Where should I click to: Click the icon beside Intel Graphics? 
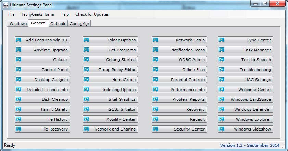click(86, 99)
